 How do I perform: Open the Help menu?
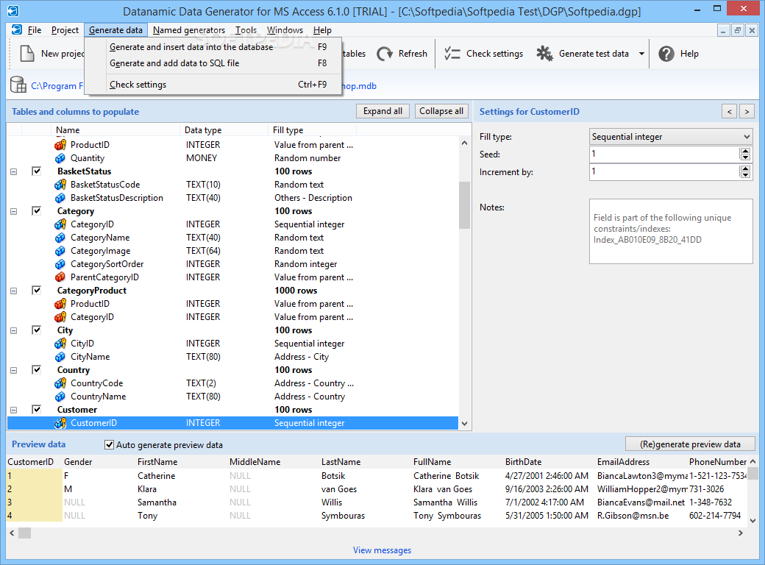[x=322, y=30]
